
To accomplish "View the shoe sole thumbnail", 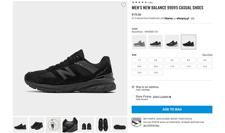I will tap(120, 125).
